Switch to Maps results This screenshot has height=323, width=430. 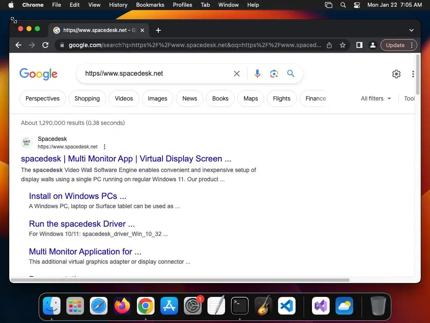pos(251,98)
